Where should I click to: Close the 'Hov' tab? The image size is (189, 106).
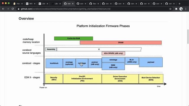click(22, 4)
